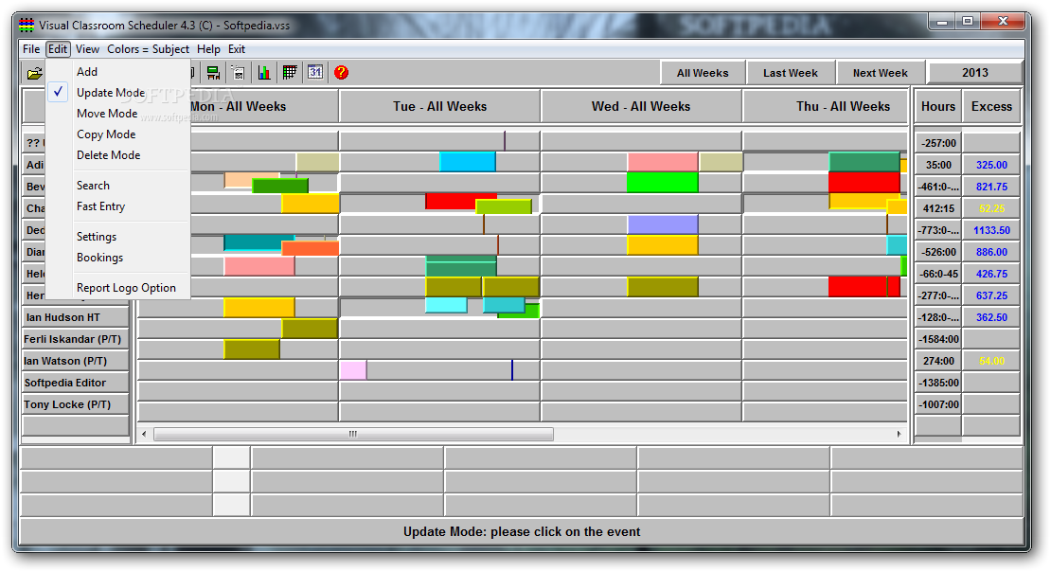Click the scrollbar left arrow

click(x=144, y=434)
